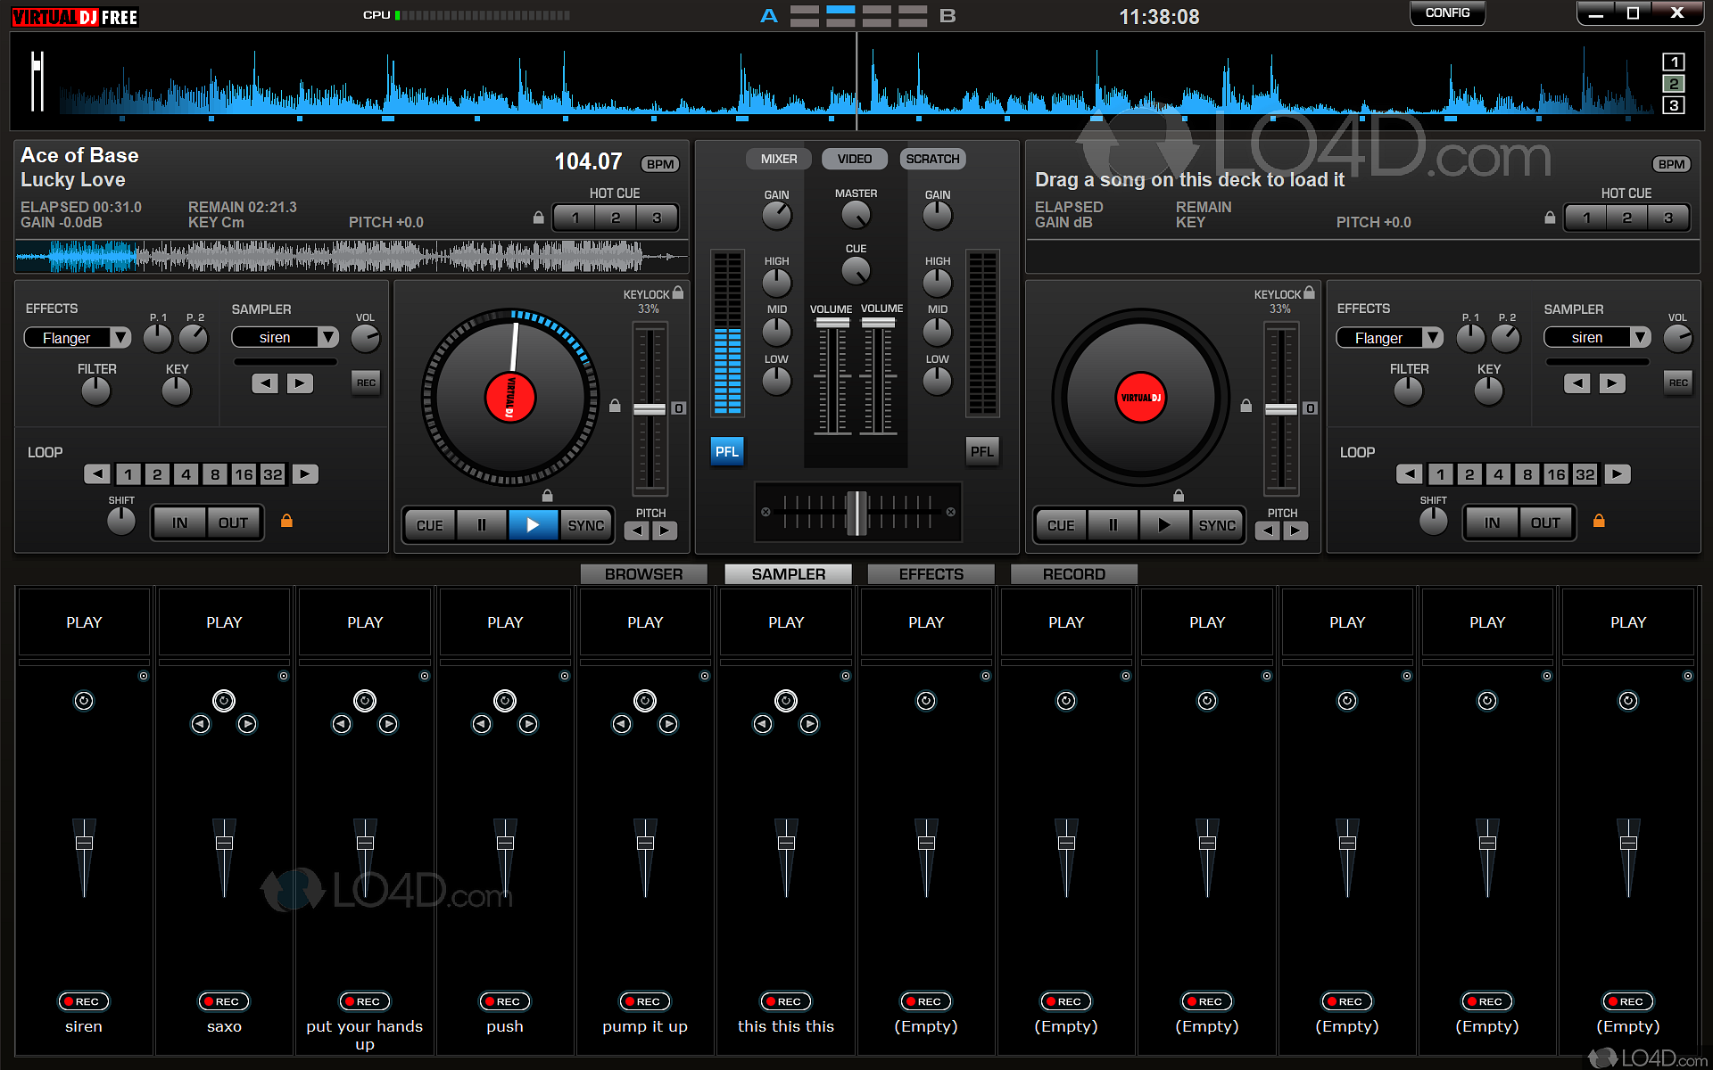Open the Flanger effects dropdown on left deck
Image resolution: width=1713 pixels, height=1070 pixels.
[120, 338]
